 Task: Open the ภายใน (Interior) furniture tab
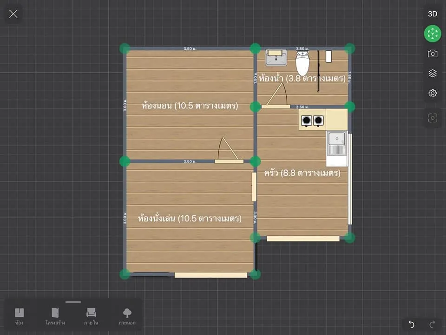tap(91, 316)
